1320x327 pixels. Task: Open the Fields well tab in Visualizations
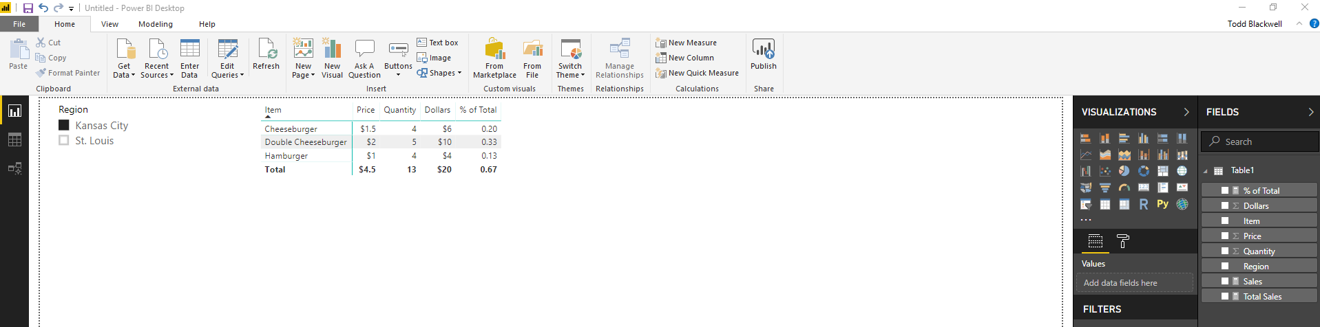point(1096,241)
